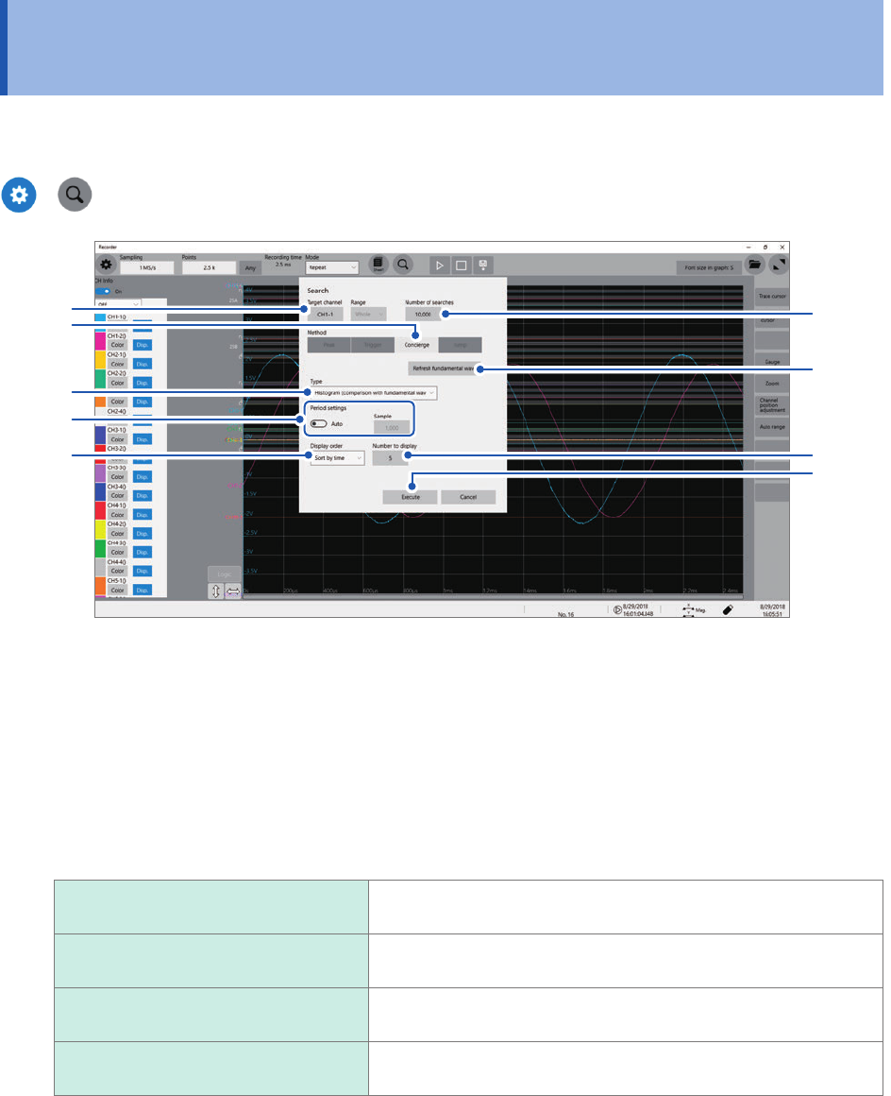Image resolution: width=891 pixels, height=1096 pixels.
Task: Click the save data icon in the toolbar
Action: (483, 265)
